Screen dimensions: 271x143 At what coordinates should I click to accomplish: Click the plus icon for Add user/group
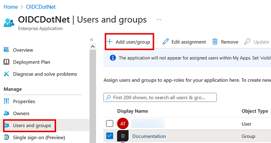pyautogui.click(x=110, y=42)
